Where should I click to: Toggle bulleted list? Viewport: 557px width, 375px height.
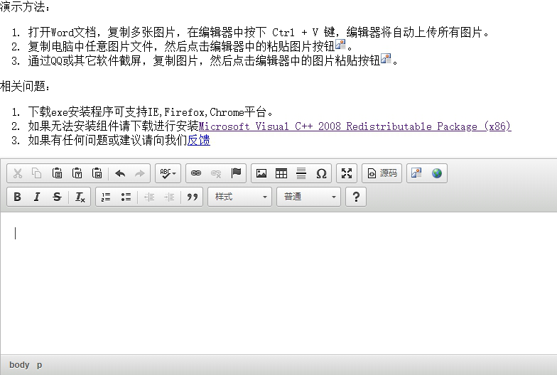coord(126,197)
